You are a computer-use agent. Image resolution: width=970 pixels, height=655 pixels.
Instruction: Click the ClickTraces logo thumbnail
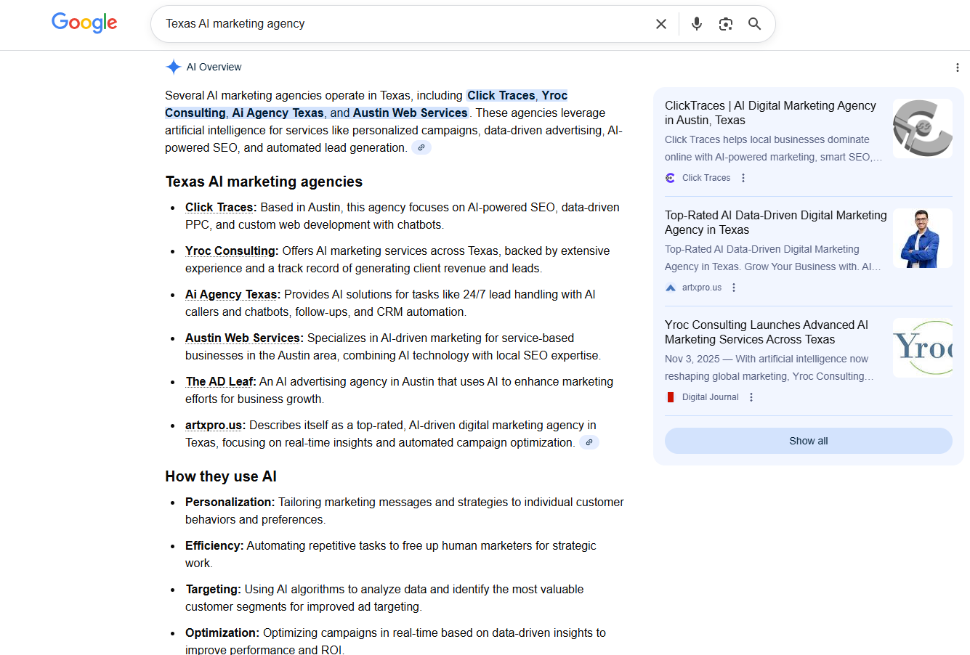tap(923, 129)
